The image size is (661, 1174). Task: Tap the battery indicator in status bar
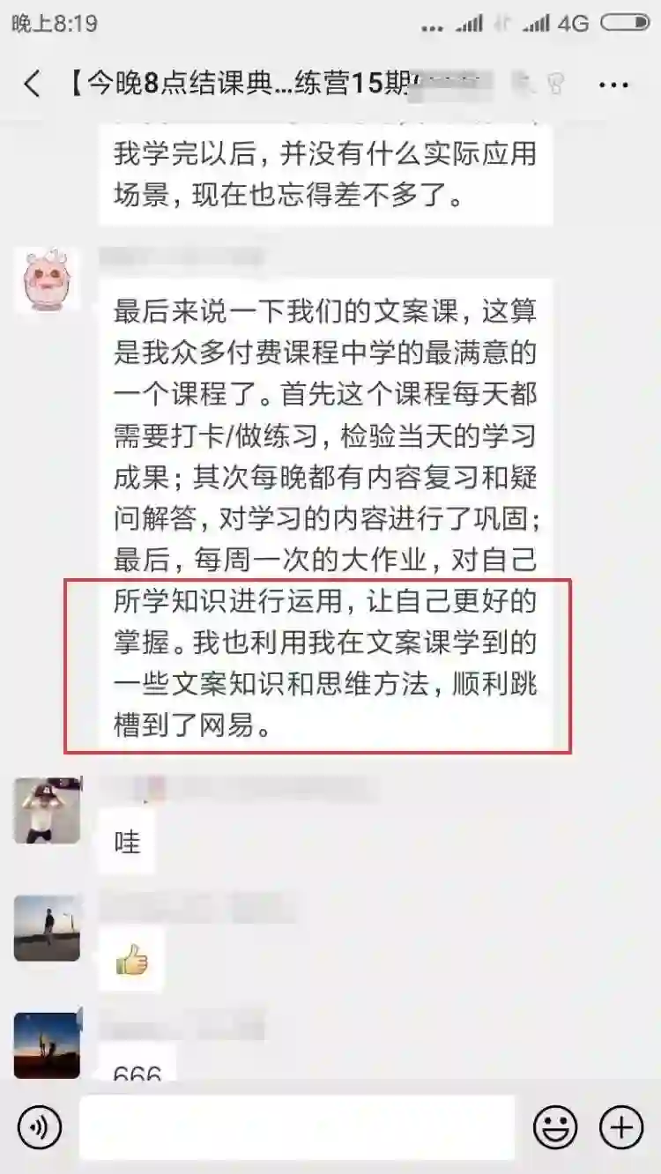pyautogui.click(x=629, y=23)
